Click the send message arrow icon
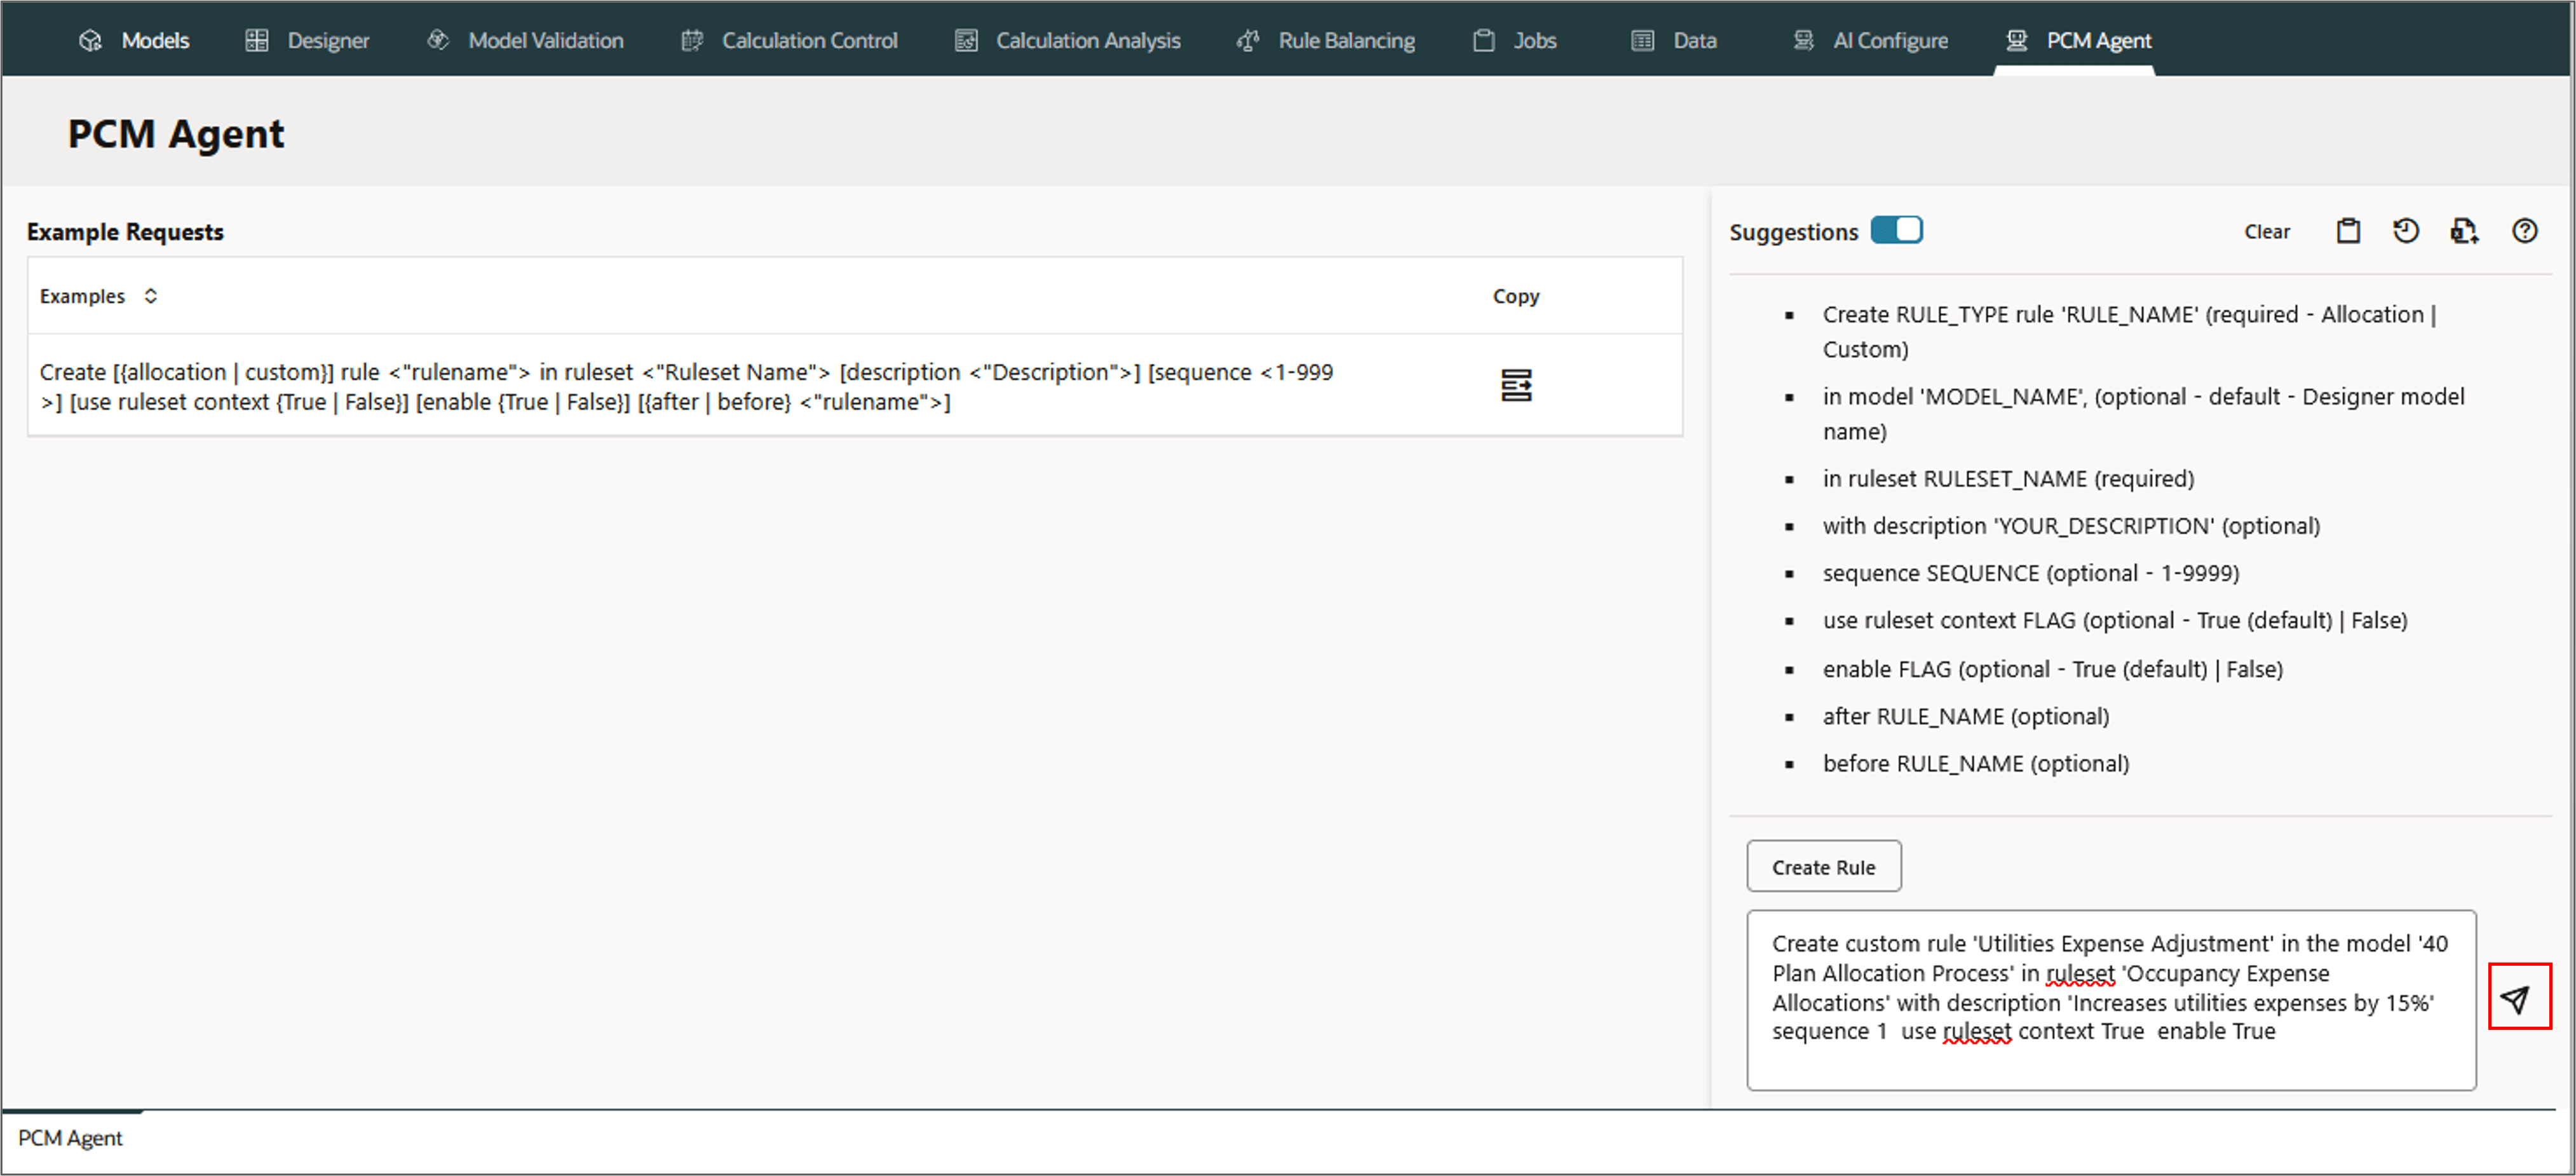The height and width of the screenshot is (1176, 2576). point(2516,997)
